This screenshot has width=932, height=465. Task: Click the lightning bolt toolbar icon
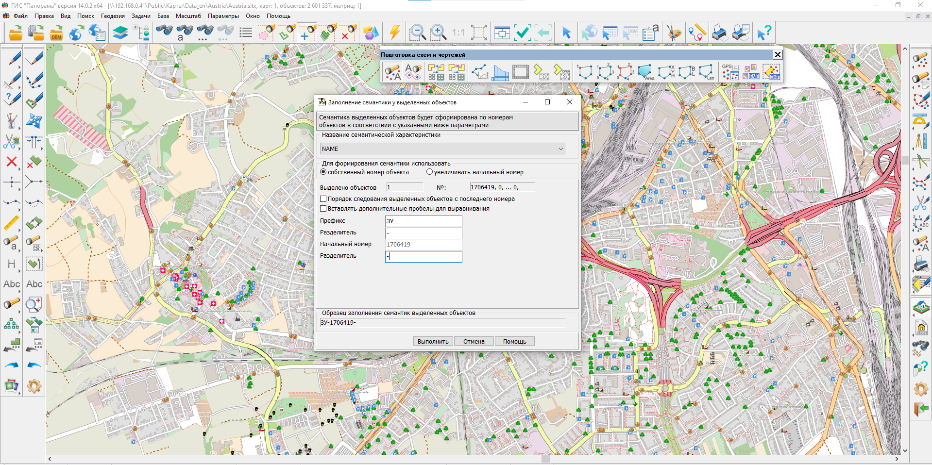click(x=395, y=33)
